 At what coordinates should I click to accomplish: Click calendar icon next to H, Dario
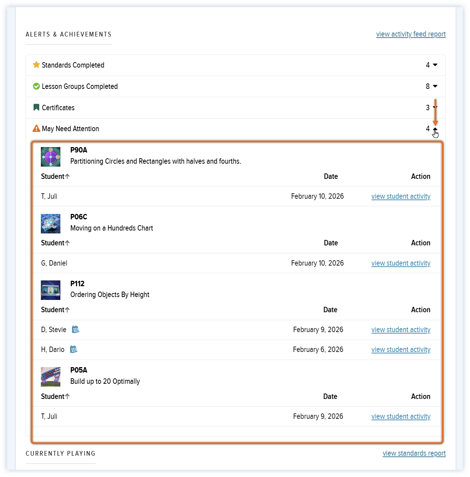73,349
